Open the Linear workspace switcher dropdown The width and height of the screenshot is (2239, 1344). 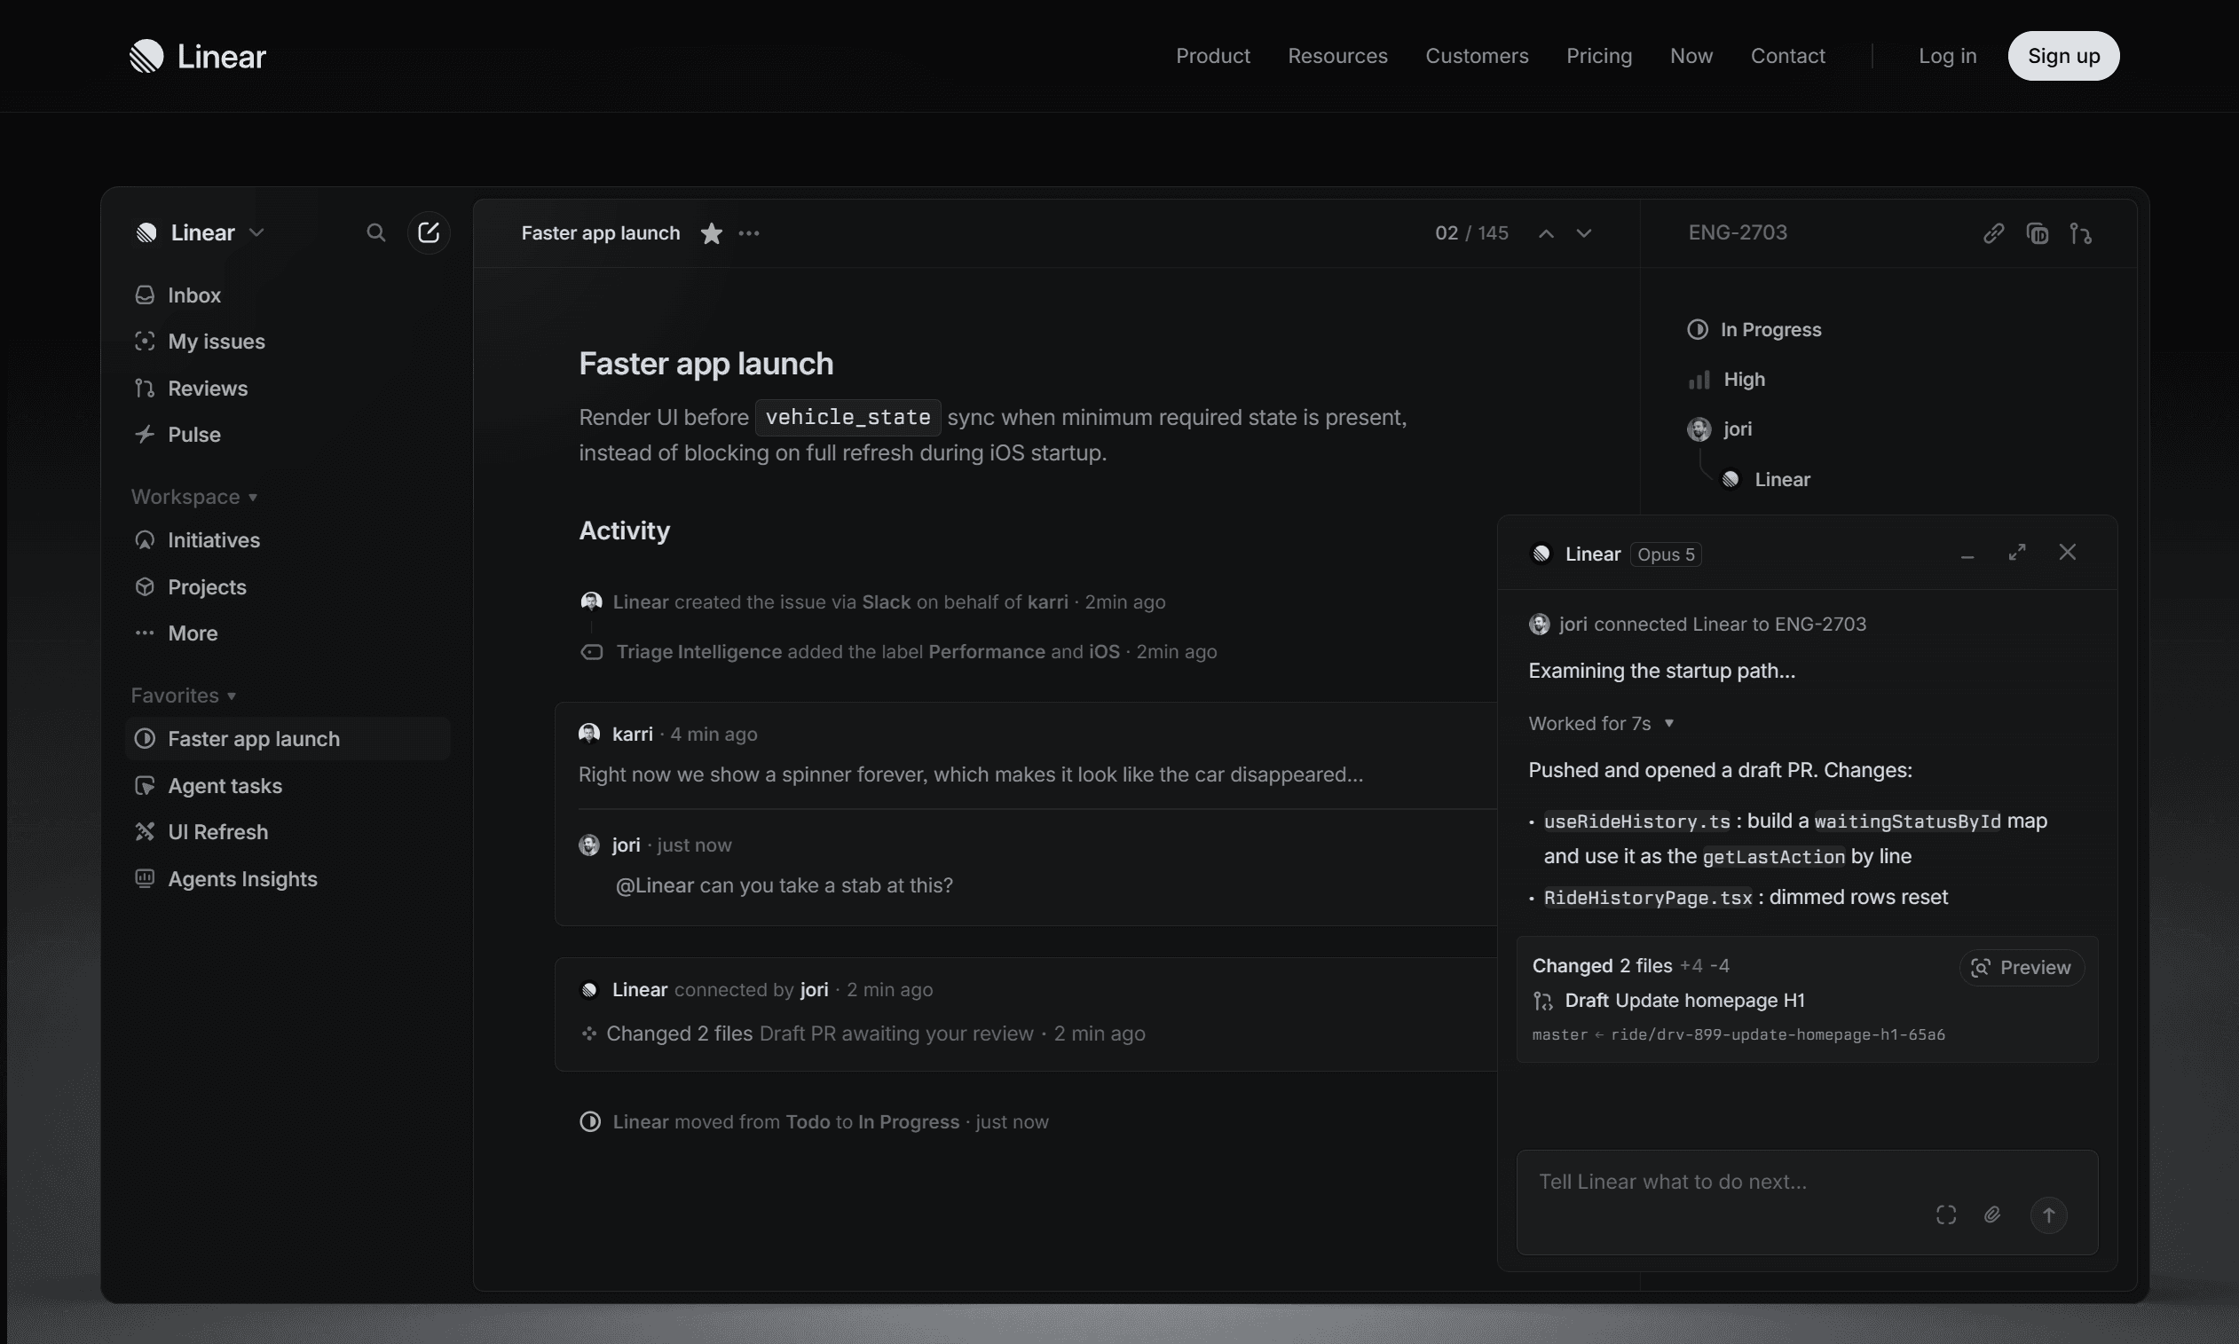coord(200,232)
